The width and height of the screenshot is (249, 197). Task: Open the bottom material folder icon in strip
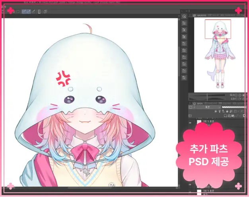[184, 78]
